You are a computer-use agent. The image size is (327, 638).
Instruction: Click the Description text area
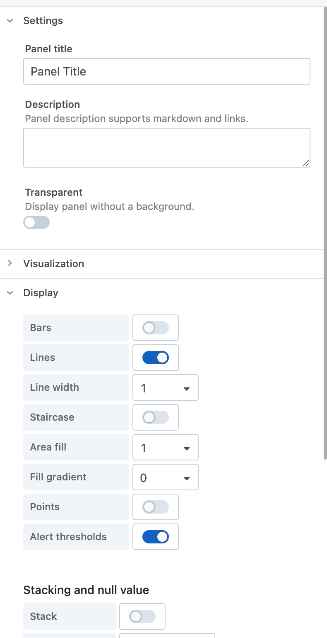167,148
